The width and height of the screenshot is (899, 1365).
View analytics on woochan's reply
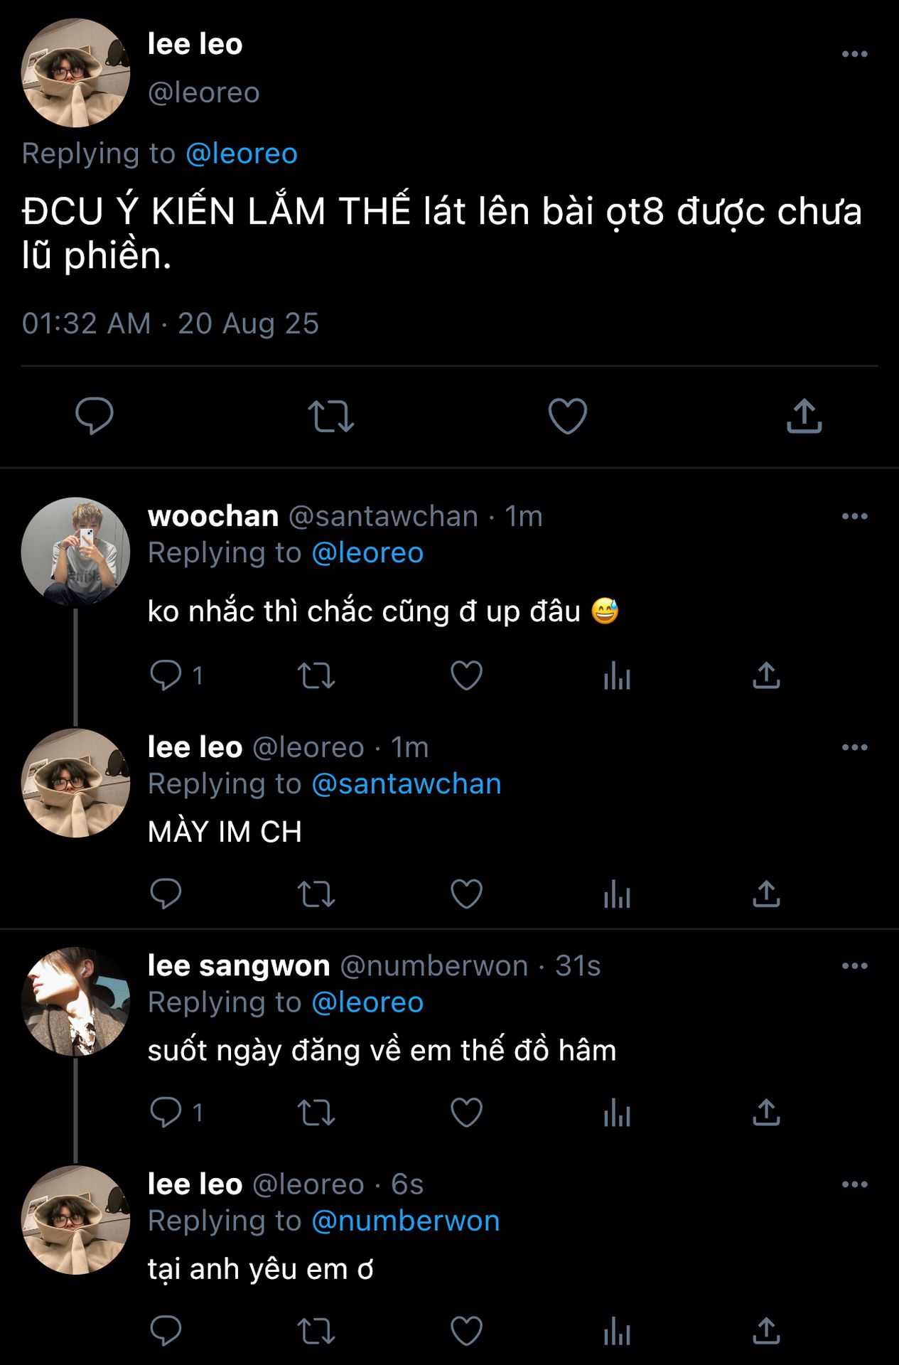pyautogui.click(x=617, y=675)
